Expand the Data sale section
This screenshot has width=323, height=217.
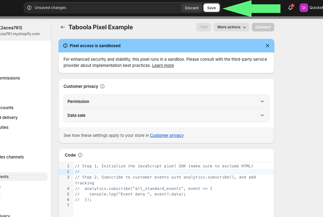point(166,115)
